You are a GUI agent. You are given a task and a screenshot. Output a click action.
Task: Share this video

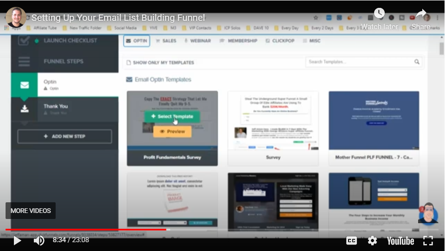pos(420,19)
